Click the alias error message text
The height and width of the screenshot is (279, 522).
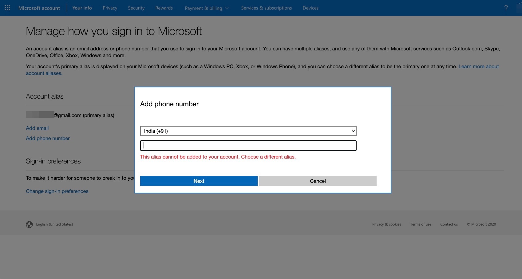click(x=218, y=157)
